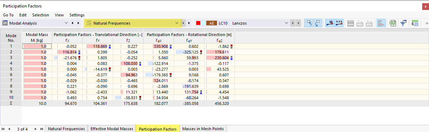This screenshot has height=132, width=429.
Task: Click the red color swatch beside LC10
Action: pos(198,23)
